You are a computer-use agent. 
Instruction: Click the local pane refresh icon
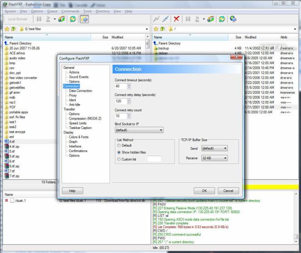(x=73, y=19)
